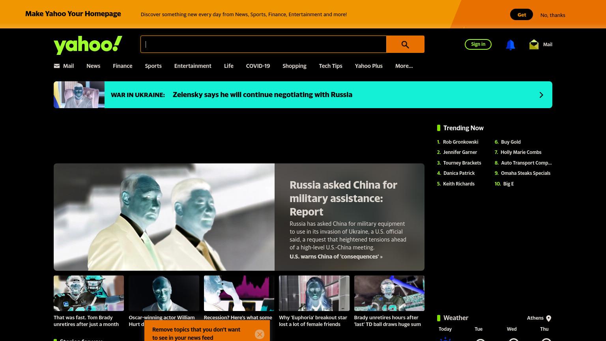606x341 pixels.
Task: Select the Finance navigation item
Action: tap(123, 66)
